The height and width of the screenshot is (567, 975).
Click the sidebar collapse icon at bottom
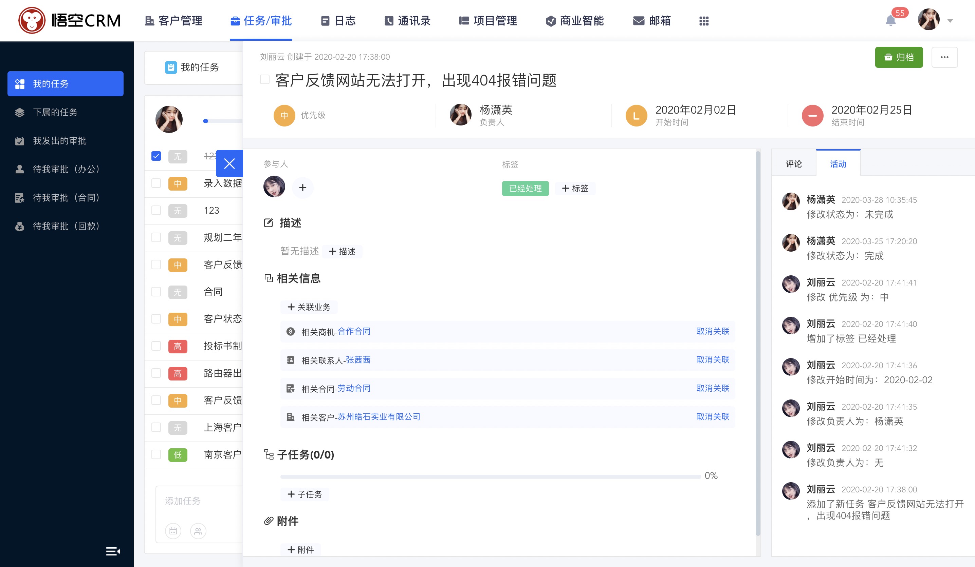[113, 551]
